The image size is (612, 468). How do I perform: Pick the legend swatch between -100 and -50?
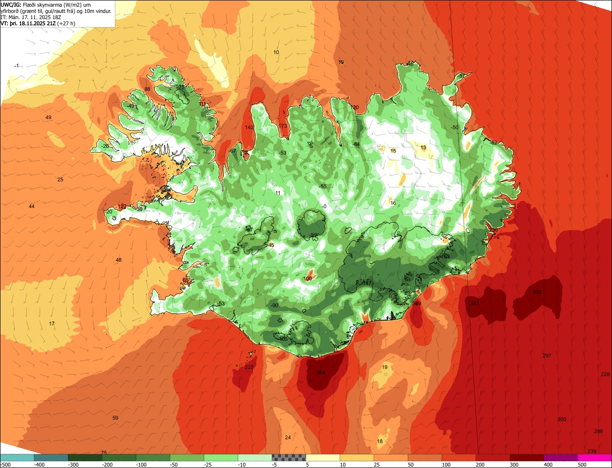pyautogui.click(x=153, y=457)
